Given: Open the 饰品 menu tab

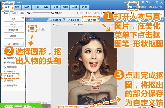Looking at the screenshot, I should [x=27, y=7].
